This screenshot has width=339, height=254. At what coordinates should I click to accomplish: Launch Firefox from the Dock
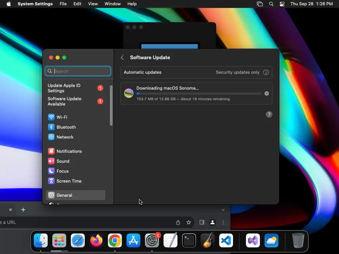tap(96, 240)
